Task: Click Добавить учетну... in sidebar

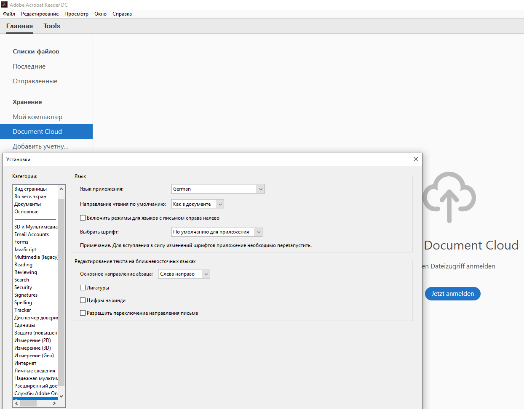Action: click(40, 146)
